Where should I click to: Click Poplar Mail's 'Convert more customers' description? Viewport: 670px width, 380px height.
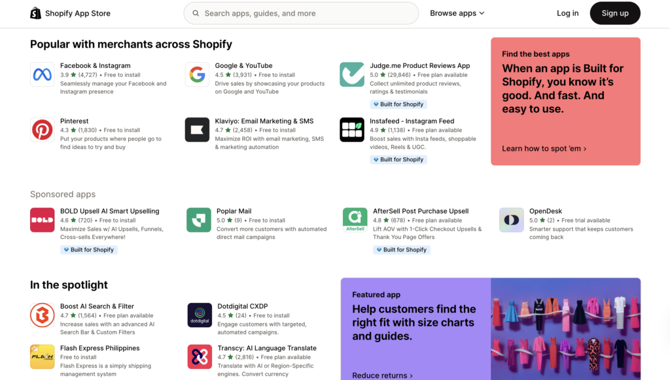click(272, 233)
